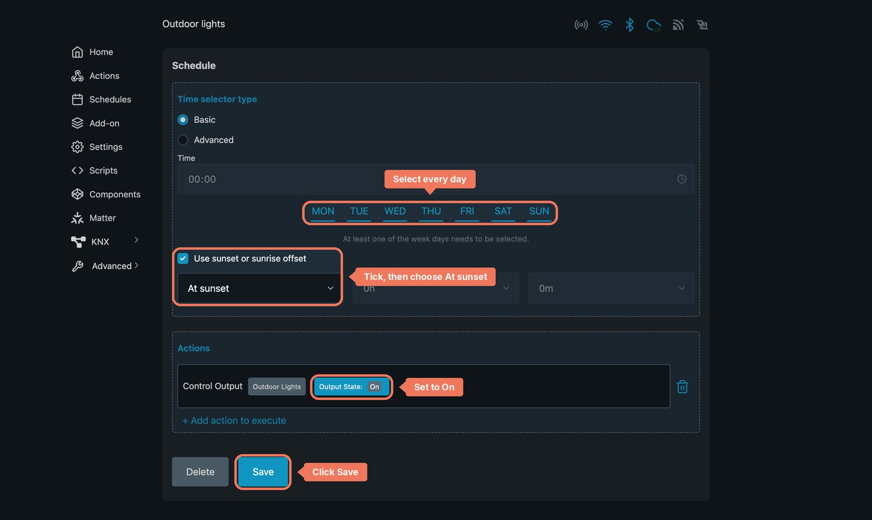Viewport: 872px width, 520px height.
Task: Click the 00:00 Time input field
Action: 436,179
